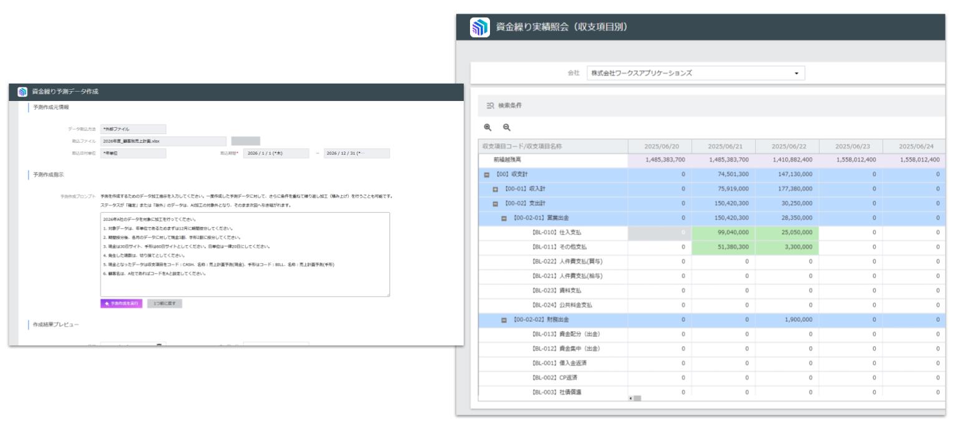Collapse the 【00-02-01】営業出金 row
This screenshot has width=960, height=429.
503,218
